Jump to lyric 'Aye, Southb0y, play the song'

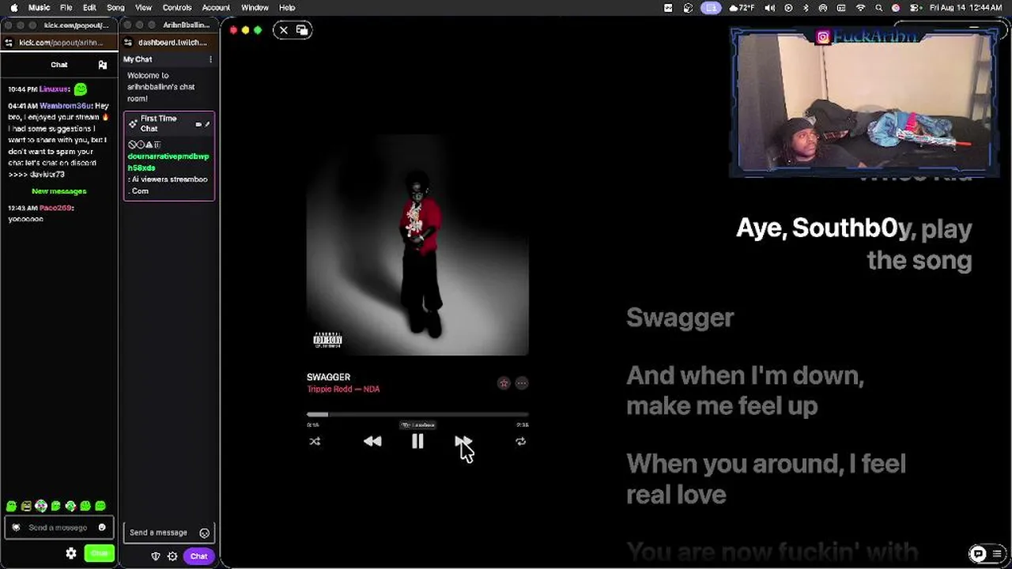tap(854, 244)
